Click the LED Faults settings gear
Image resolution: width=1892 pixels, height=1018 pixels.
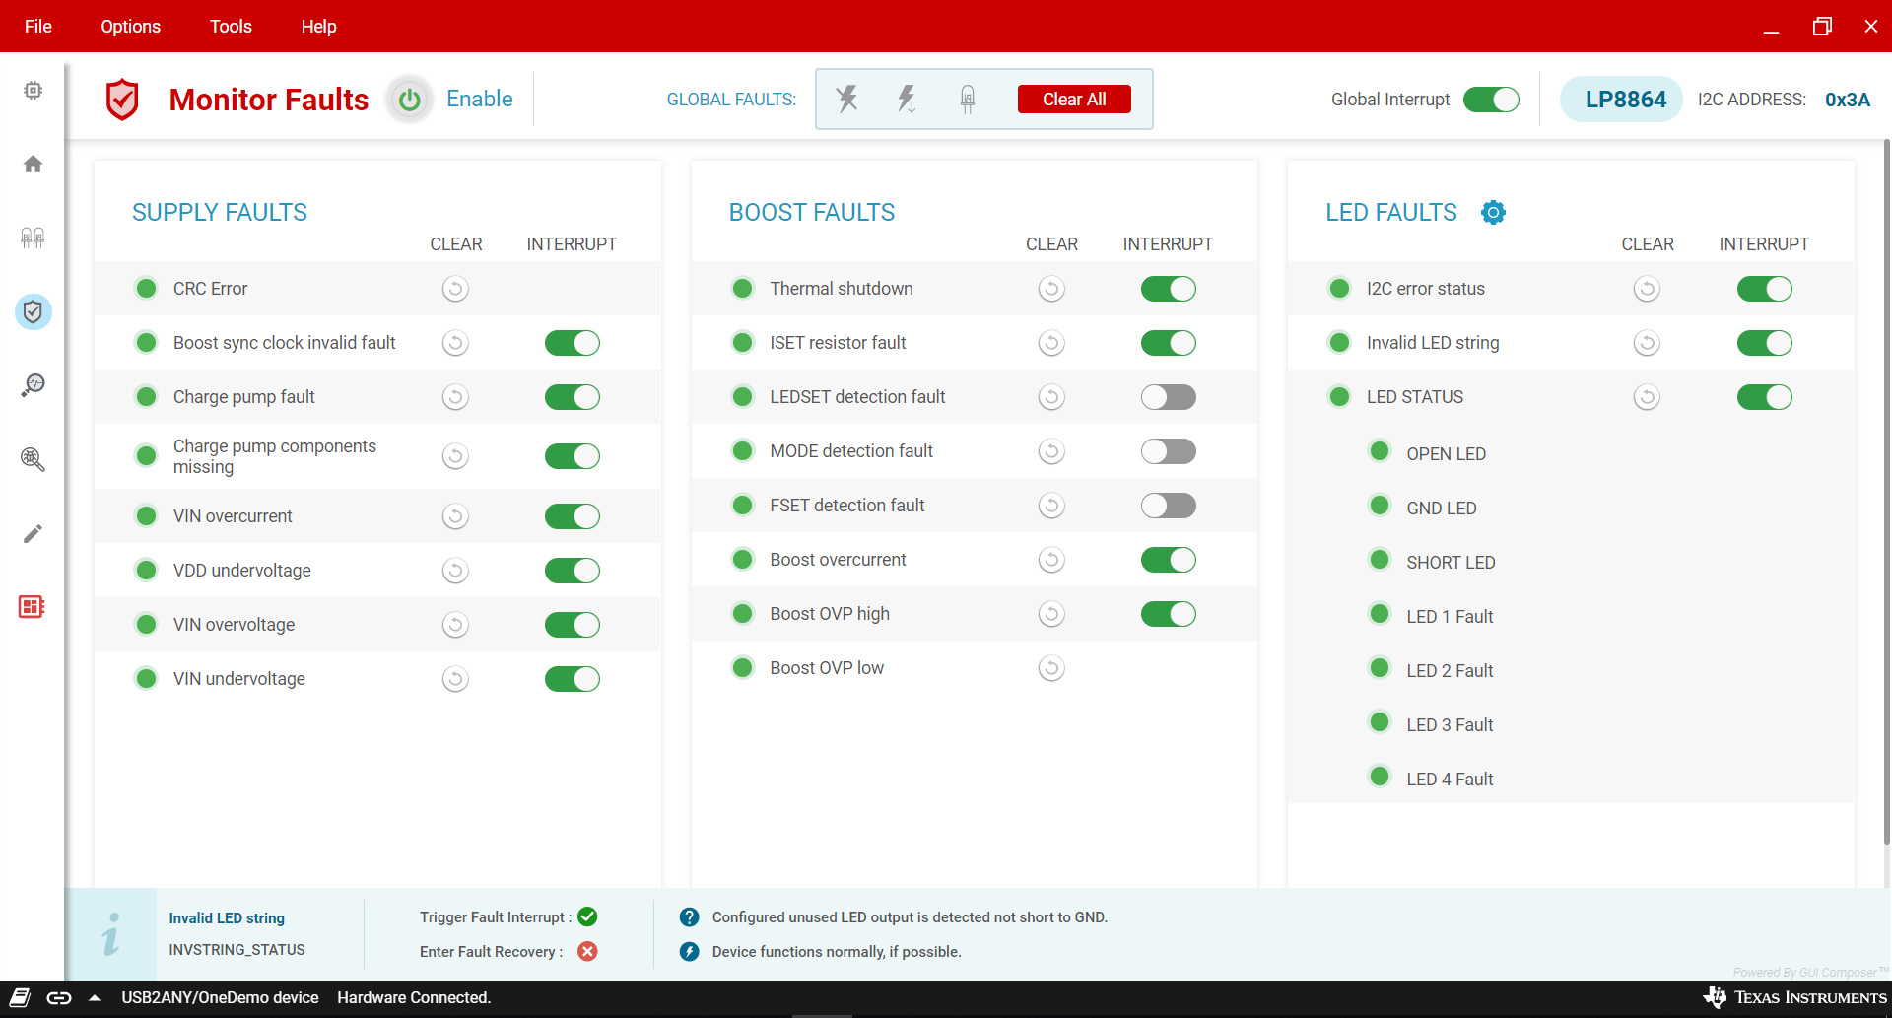pos(1493,213)
